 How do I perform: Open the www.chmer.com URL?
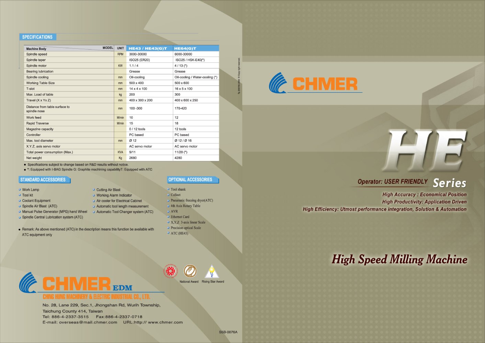(165, 322)
